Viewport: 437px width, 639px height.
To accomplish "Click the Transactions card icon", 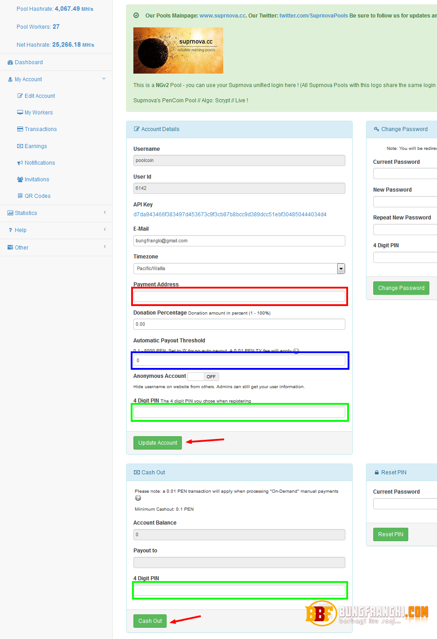I will (x=20, y=129).
